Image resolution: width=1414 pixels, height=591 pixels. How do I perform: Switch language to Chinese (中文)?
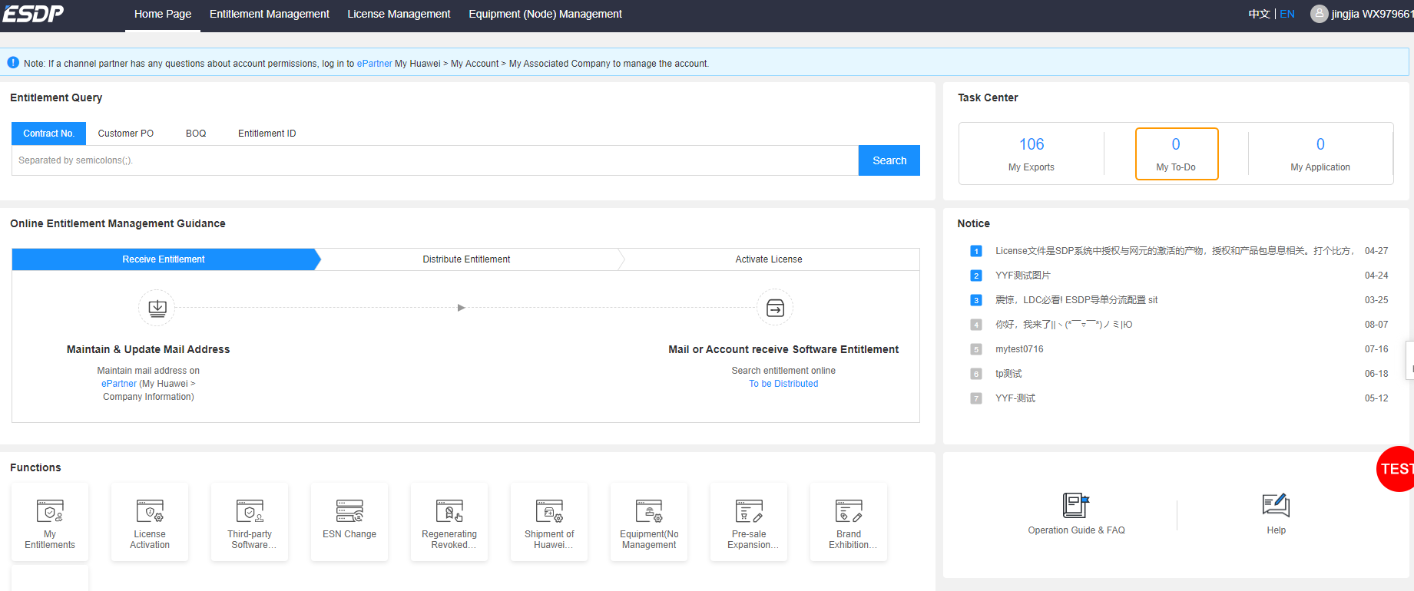tap(1258, 14)
